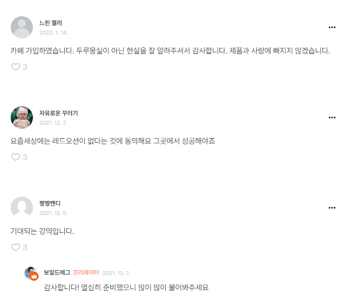Click 보일드에그's avatar with crown badge
The height and width of the screenshot is (303, 350).
31,273
